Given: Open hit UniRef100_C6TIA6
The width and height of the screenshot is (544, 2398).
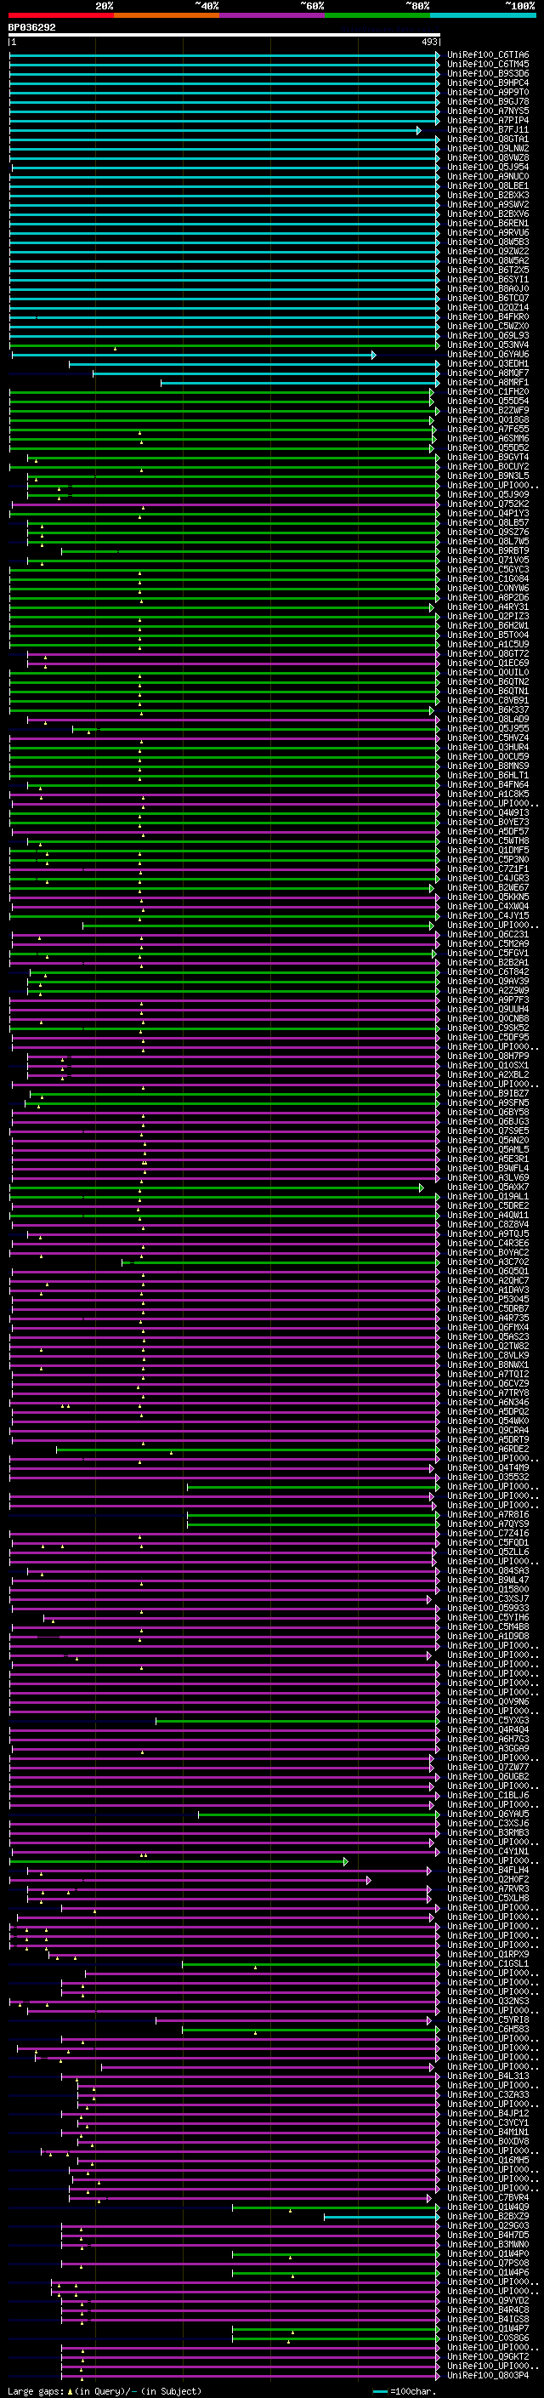Looking at the screenshot, I should (488, 55).
